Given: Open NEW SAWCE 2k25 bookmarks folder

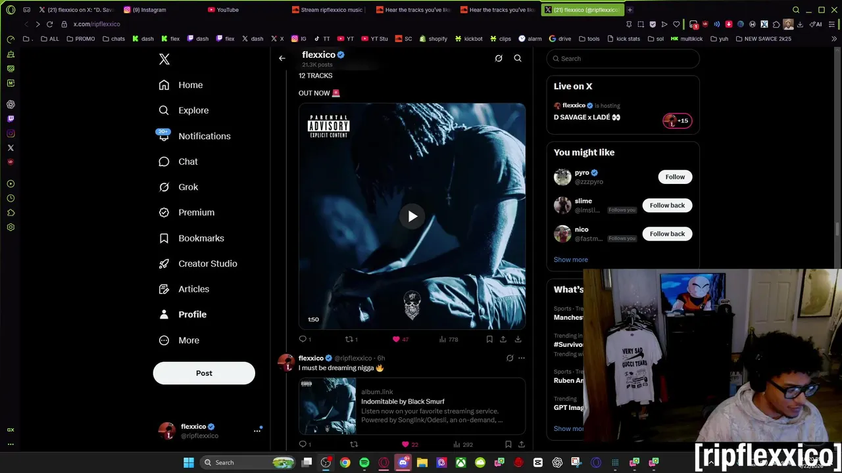Looking at the screenshot, I should (x=763, y=39).
